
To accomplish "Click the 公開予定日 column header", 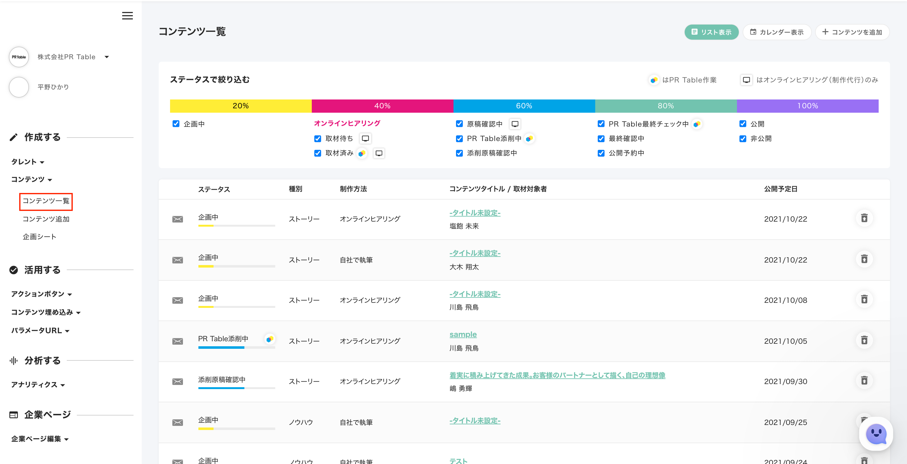I will [780, 189].
